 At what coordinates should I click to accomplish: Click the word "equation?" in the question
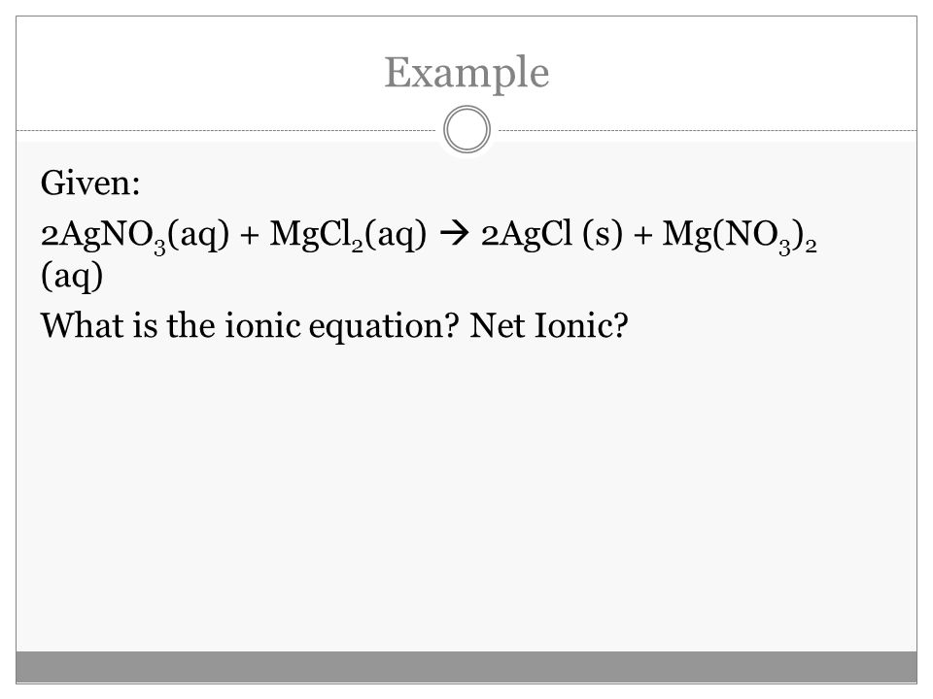pos(385,328)
